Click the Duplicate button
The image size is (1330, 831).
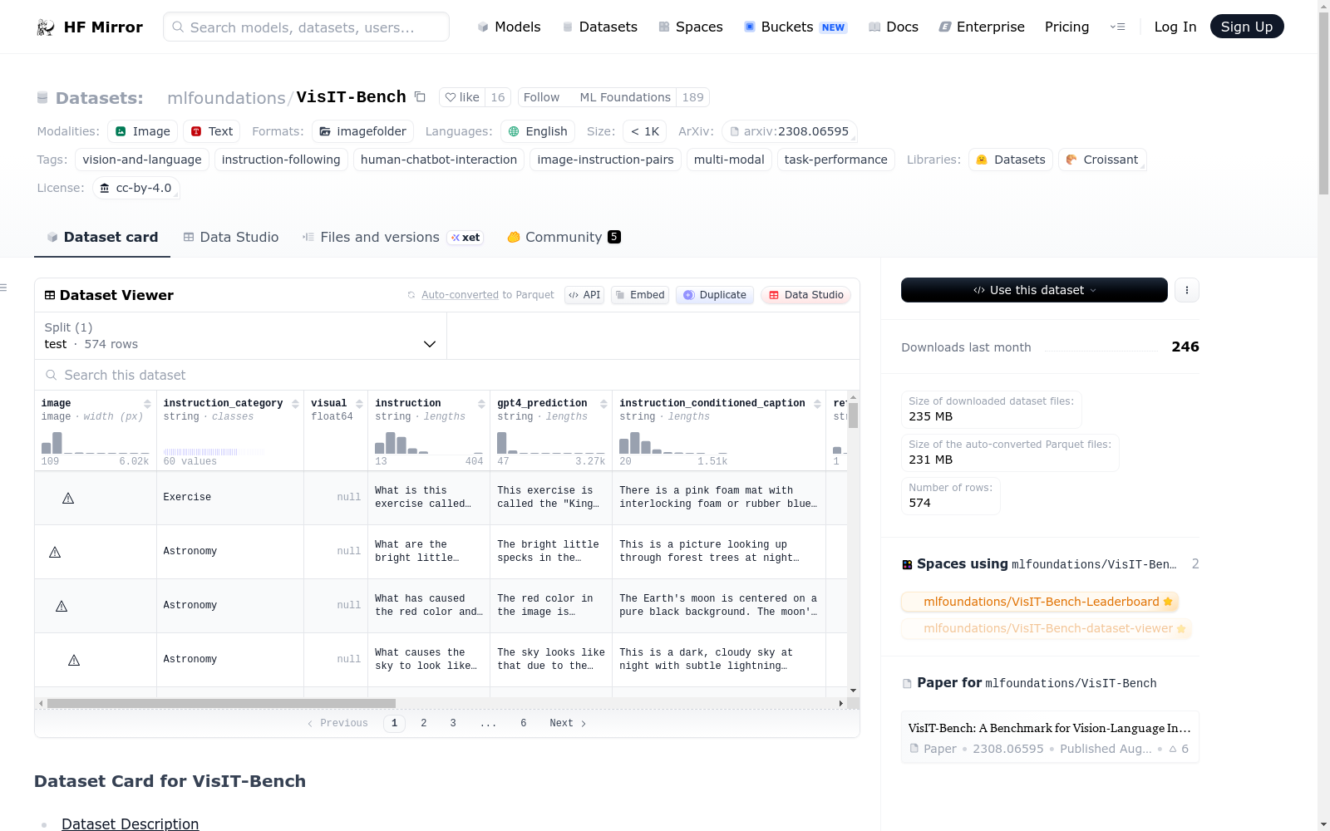[715, 295]
